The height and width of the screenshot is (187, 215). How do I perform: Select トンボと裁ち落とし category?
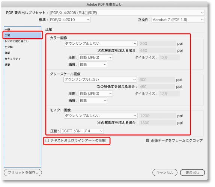(23, 41)
